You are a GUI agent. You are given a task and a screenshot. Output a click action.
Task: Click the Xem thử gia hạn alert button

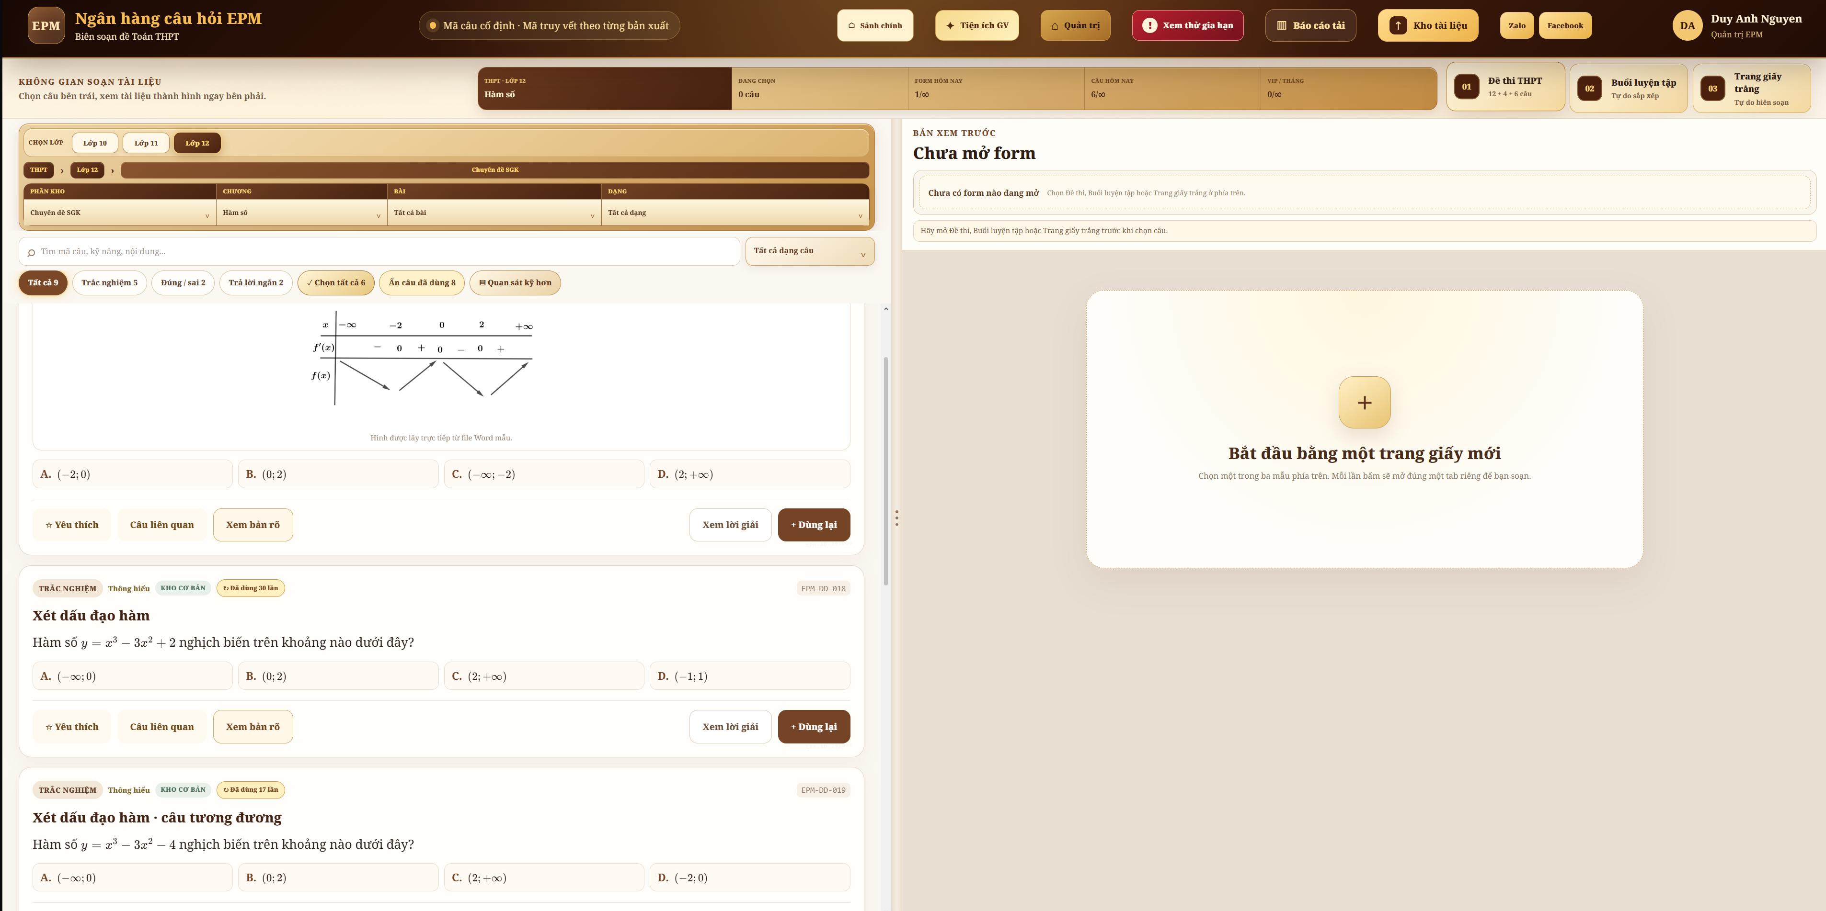[x=1187, y=25]
